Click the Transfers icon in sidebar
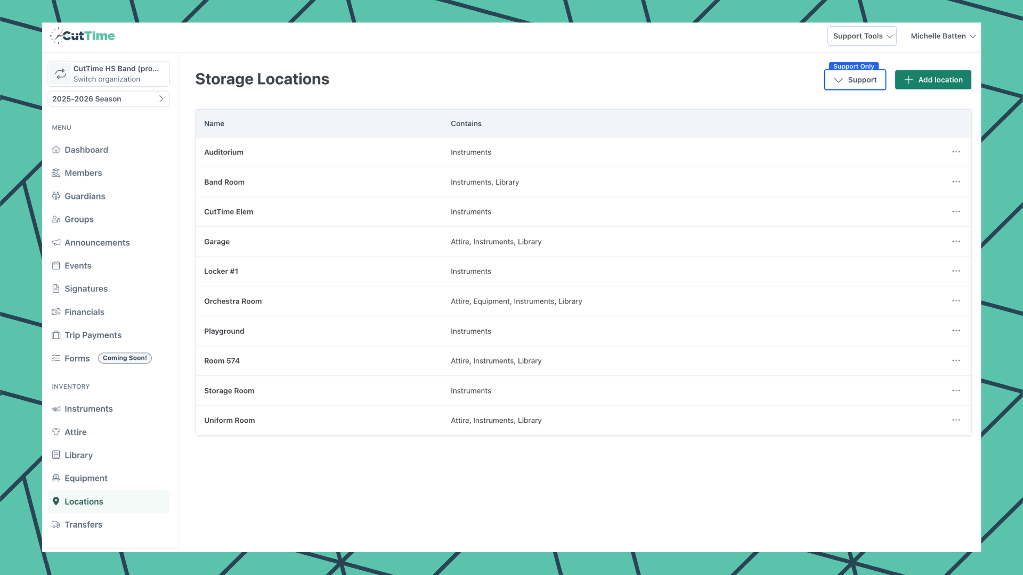The height and width of the screenshot is (575, 1023). tap(56, 524)
